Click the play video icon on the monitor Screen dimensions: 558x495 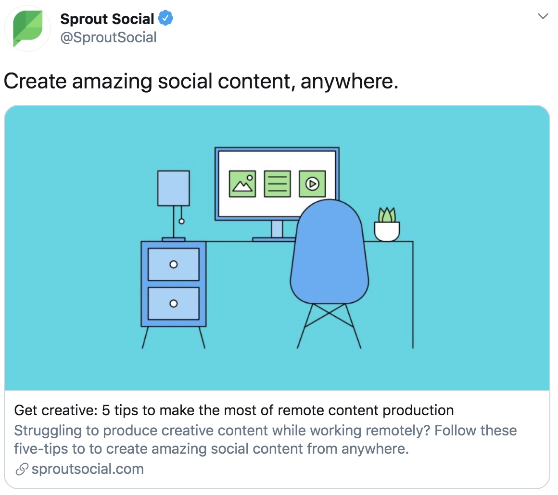click(x=312, y=184)
